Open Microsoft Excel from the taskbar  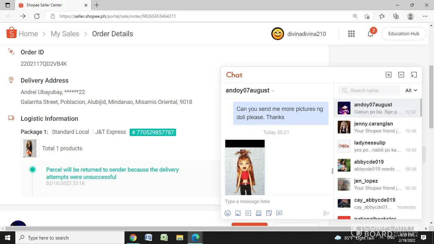(164, 238)
